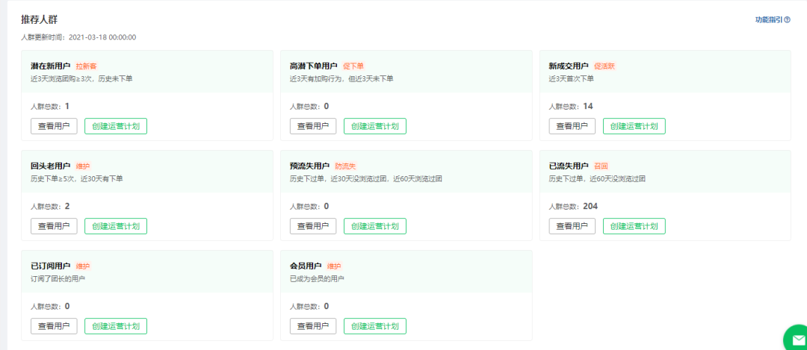View users in 新成交用户 group
This screenshot has width=807, height=350.
(572, 126)
